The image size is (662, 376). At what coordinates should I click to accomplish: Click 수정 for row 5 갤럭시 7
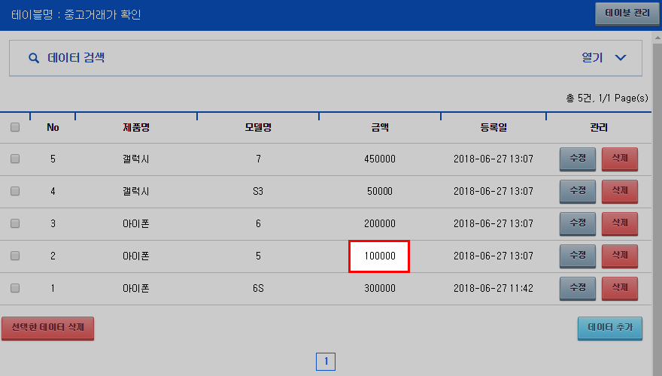tap(578, 159)
